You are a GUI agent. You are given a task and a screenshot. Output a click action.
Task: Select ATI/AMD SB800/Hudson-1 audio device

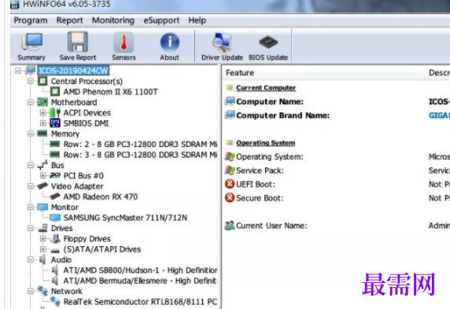(x=140, y=270)
